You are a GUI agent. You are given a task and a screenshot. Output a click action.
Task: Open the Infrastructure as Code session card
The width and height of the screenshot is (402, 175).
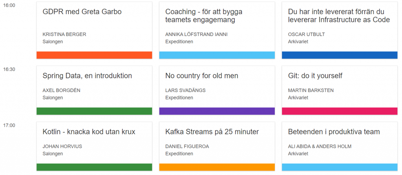[x=339, y=16]
